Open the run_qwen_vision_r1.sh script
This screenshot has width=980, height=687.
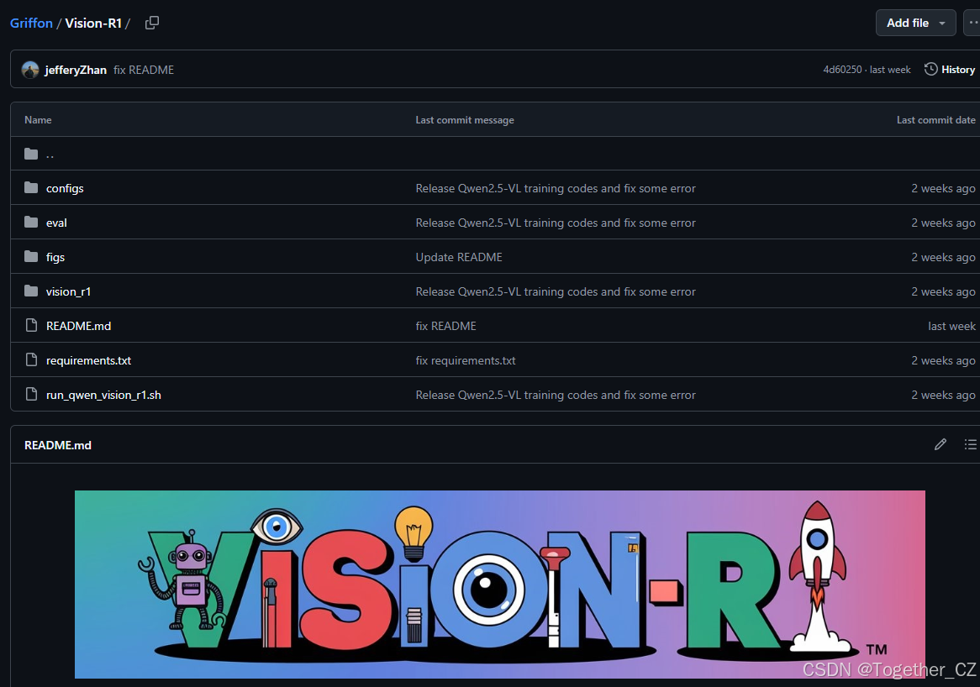pos(103,394)
